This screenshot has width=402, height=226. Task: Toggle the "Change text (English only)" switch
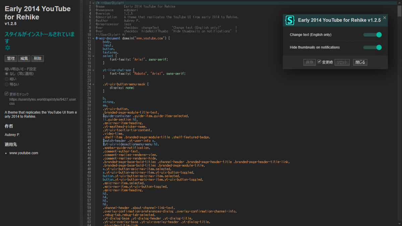[x=373, y=35]
